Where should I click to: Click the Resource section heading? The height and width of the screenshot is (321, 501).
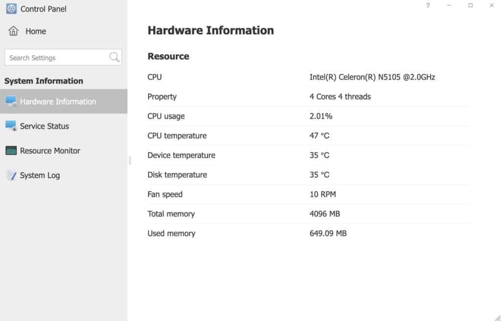pos(168,56)
